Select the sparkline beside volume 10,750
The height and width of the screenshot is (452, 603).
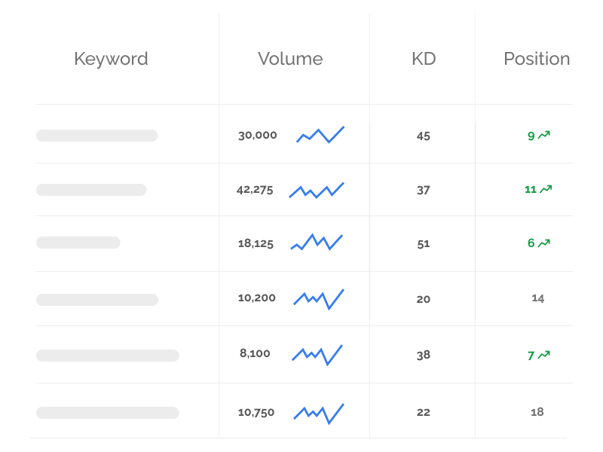pos(318,413)
